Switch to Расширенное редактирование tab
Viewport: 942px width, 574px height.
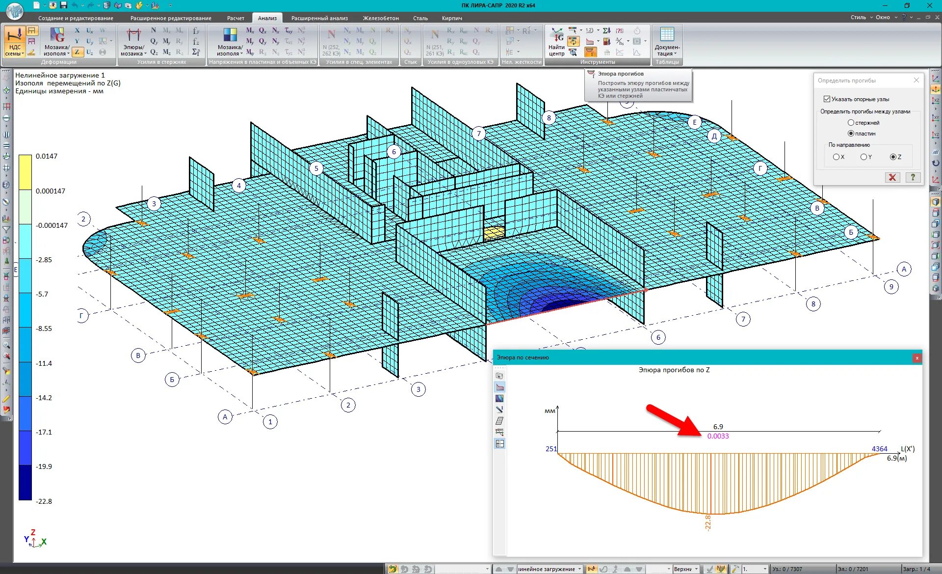tap(171, 18)
